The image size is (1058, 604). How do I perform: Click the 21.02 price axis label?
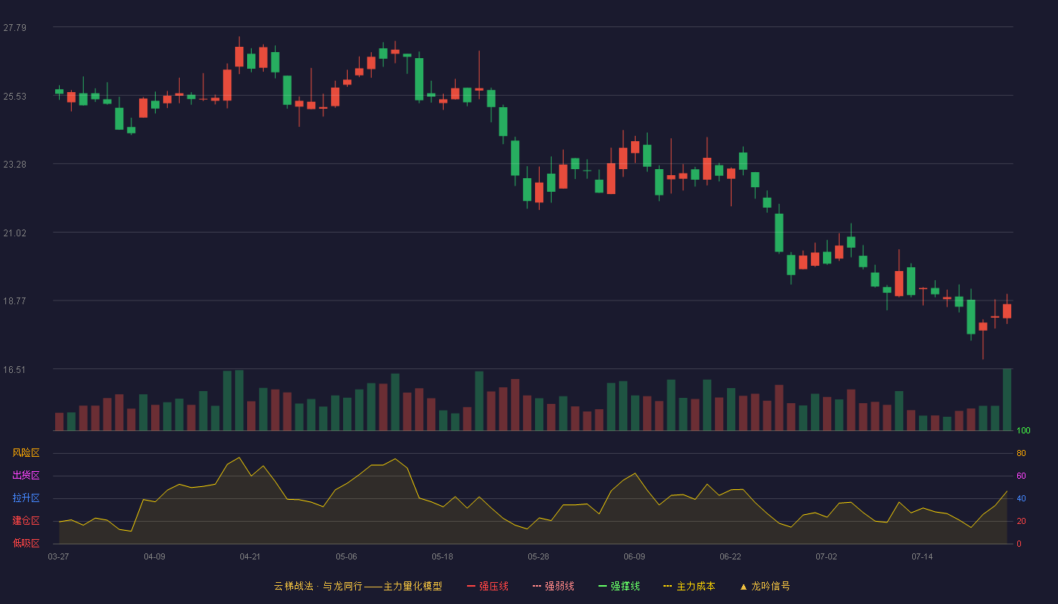(x=14, y=233)
